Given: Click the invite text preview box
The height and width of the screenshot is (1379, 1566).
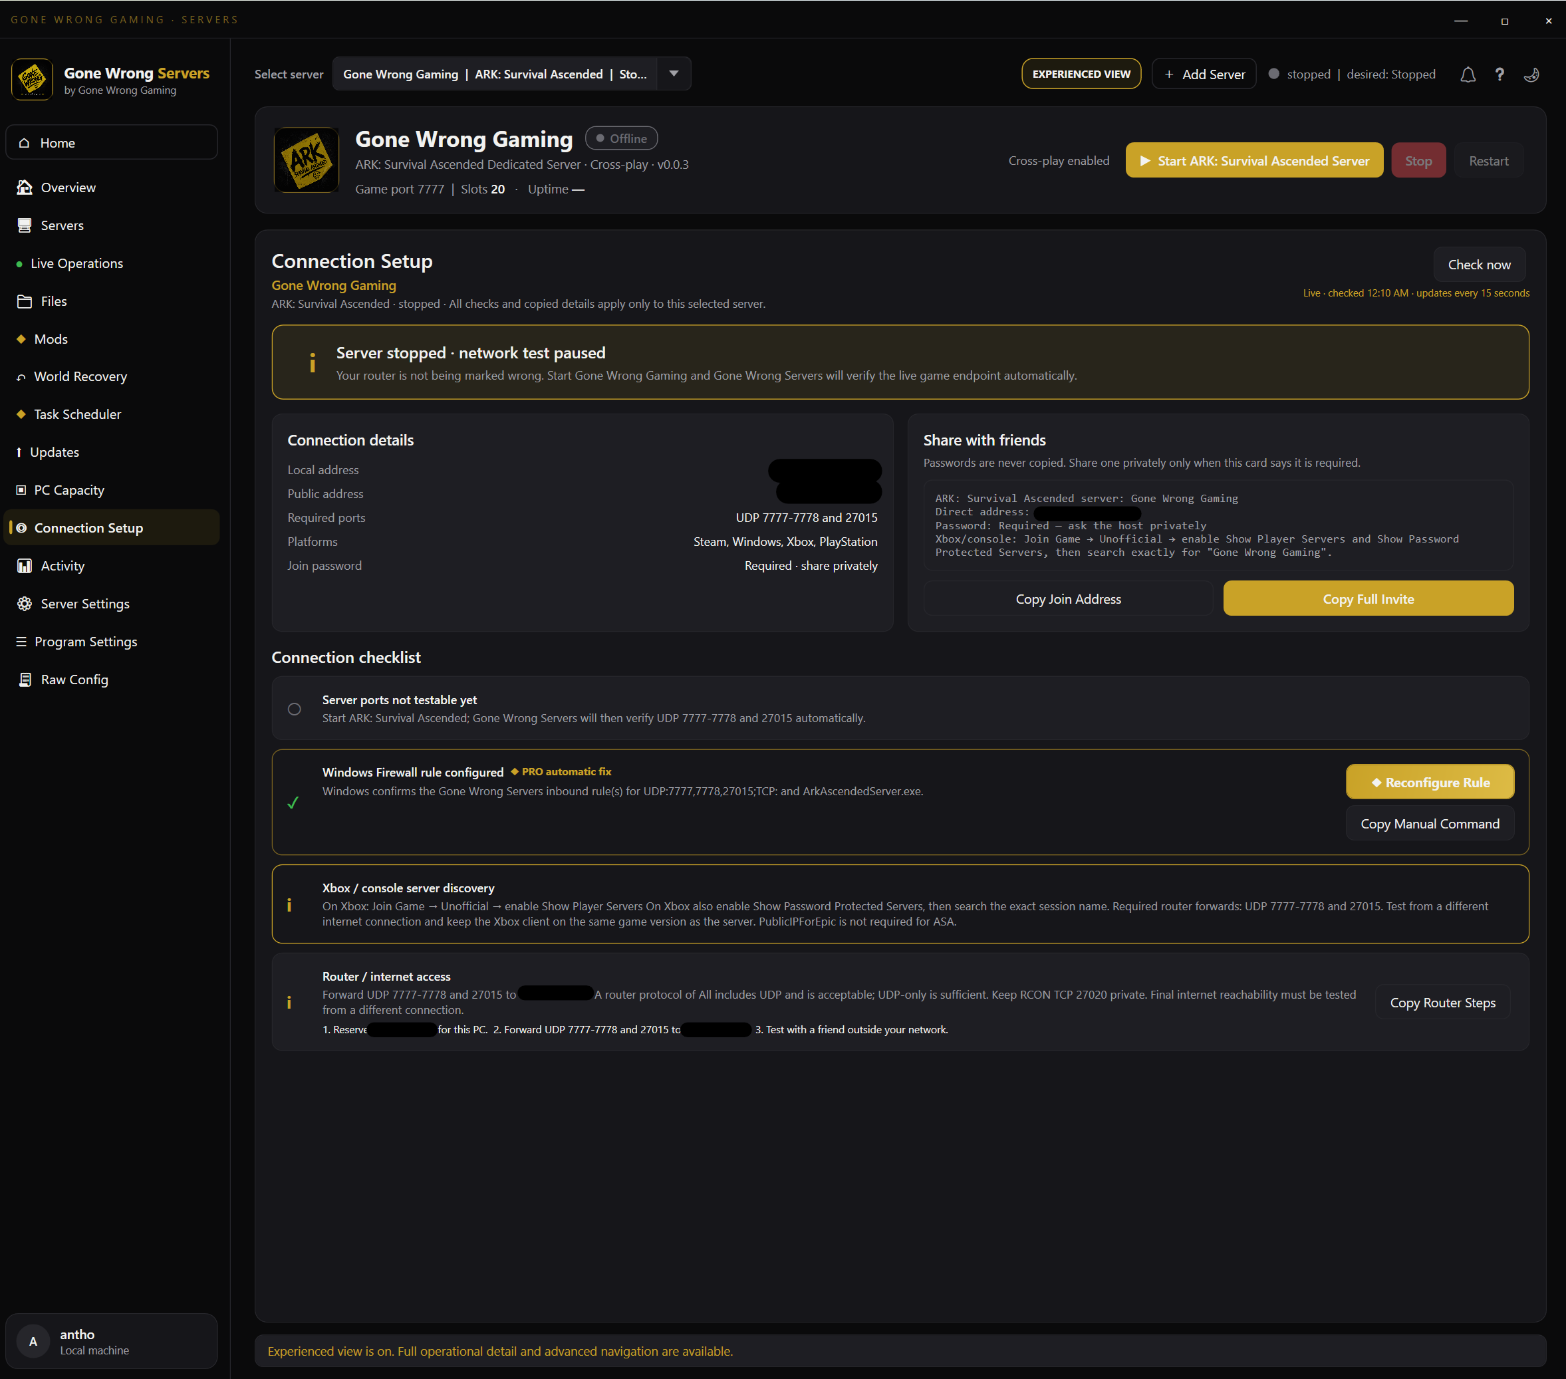Looking at the screenshot, I should coord(1218,525).
